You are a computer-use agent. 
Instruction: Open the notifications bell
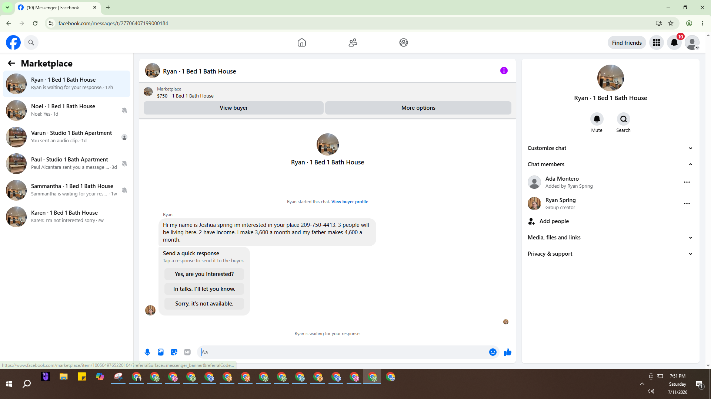pos(674,42)
